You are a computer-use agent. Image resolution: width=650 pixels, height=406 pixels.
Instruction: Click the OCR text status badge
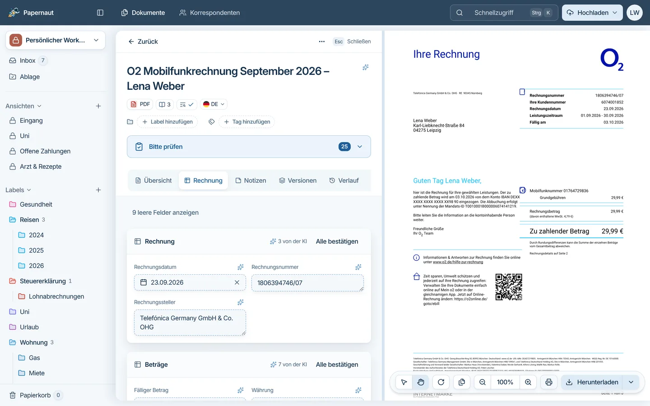(186, 104)
